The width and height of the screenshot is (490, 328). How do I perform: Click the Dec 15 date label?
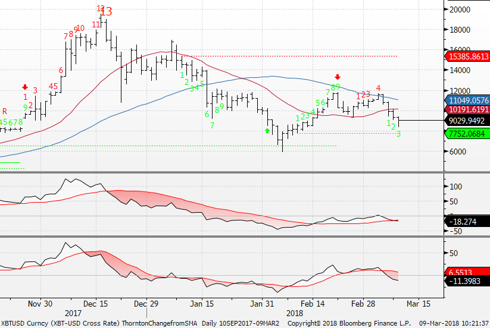tap(96, 304)
